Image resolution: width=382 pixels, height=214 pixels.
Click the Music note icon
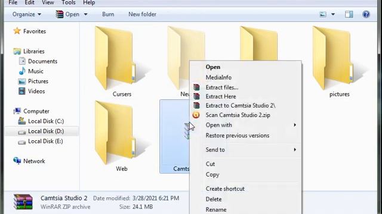point(22,71)
